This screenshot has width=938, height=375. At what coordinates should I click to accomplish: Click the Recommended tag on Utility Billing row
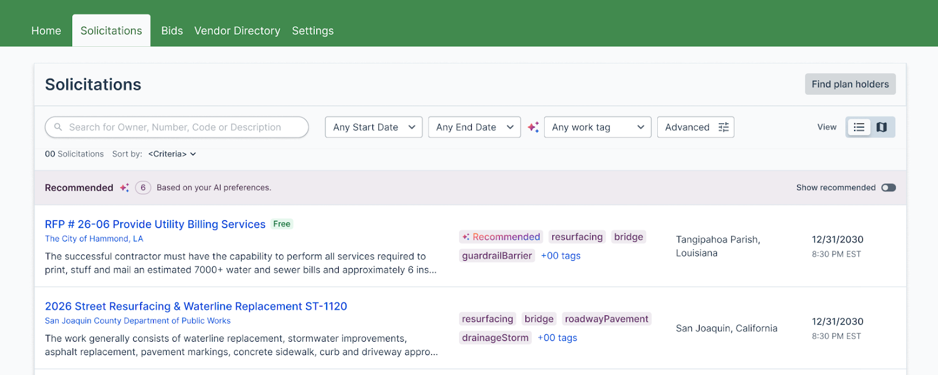pos(501,237)
